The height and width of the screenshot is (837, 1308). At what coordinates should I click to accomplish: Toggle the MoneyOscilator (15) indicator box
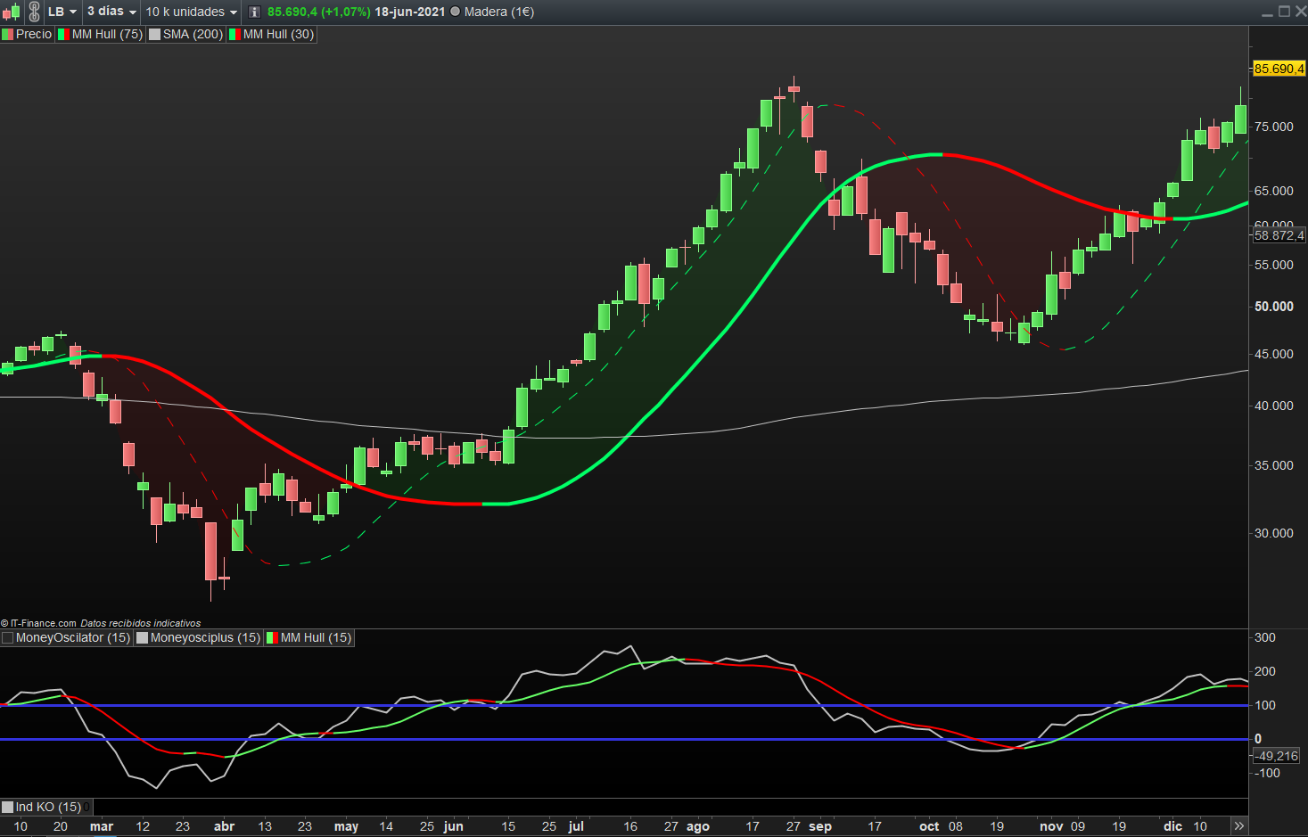(7, 638)
